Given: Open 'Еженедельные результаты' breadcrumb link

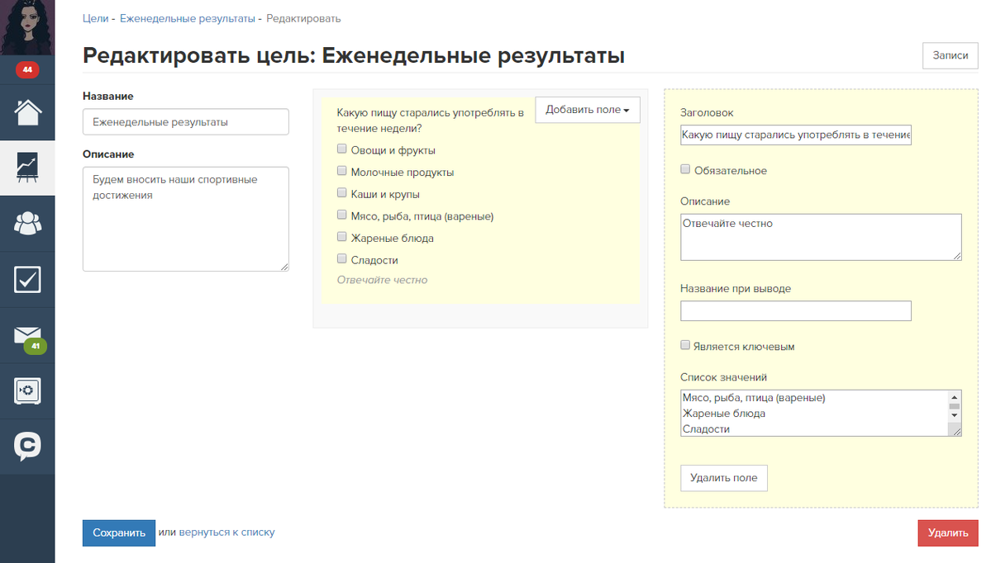Looking at the screenshot, I should (187, 18).
